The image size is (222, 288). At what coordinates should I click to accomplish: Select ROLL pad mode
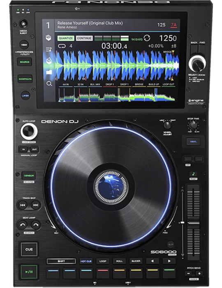(x=119, y=261)
